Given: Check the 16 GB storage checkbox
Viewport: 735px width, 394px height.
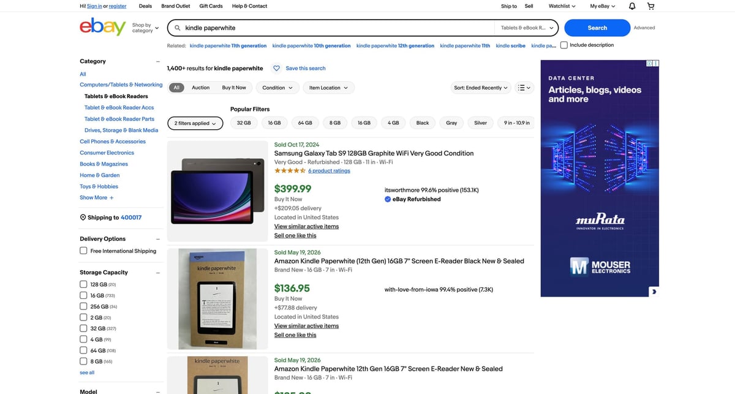Looking at the screenshot, I should pos(83,295).
